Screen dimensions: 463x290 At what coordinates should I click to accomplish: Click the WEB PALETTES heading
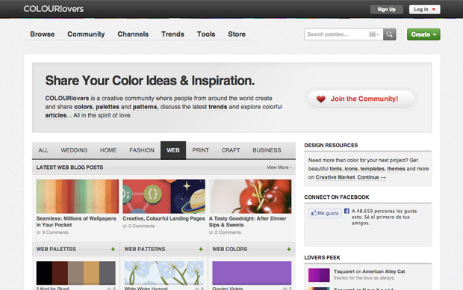click(56, 249)
